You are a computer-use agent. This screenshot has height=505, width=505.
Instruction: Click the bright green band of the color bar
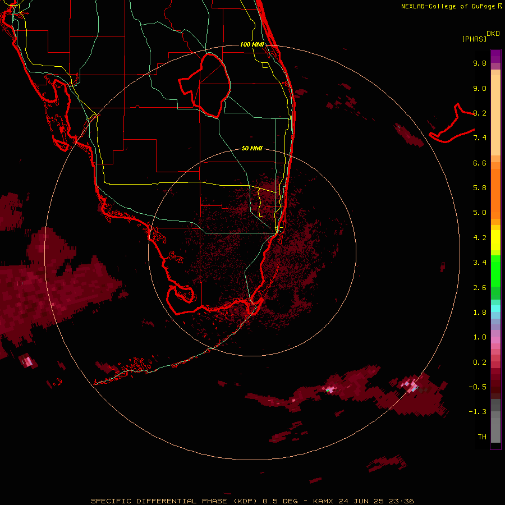(495, 270)
